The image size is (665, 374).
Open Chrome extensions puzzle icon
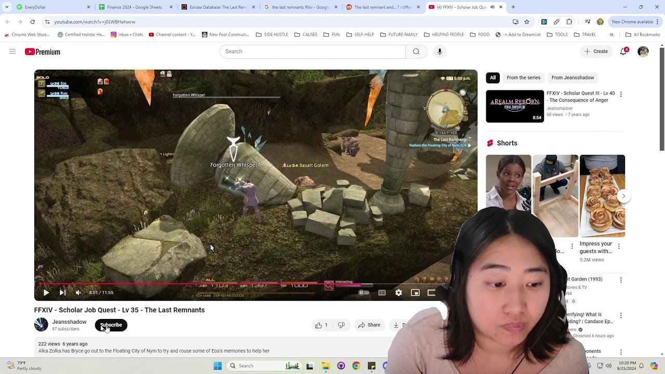coord(569,22)
